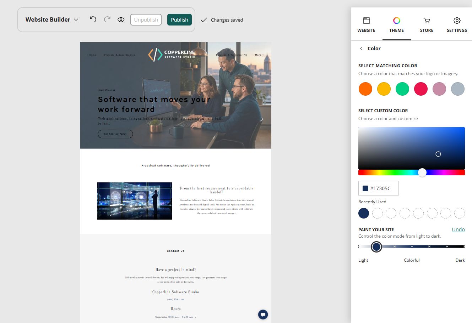Screen dimensions: 472x323
Task: Click the #17305C hex color input
Action: click(x=379, y=188)
